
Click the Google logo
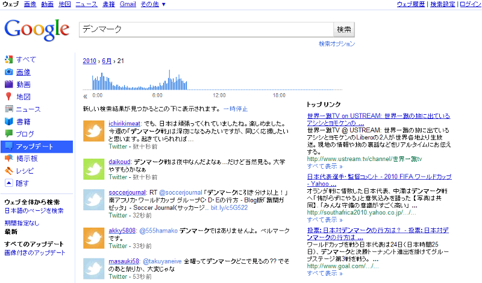pos(37,29)
